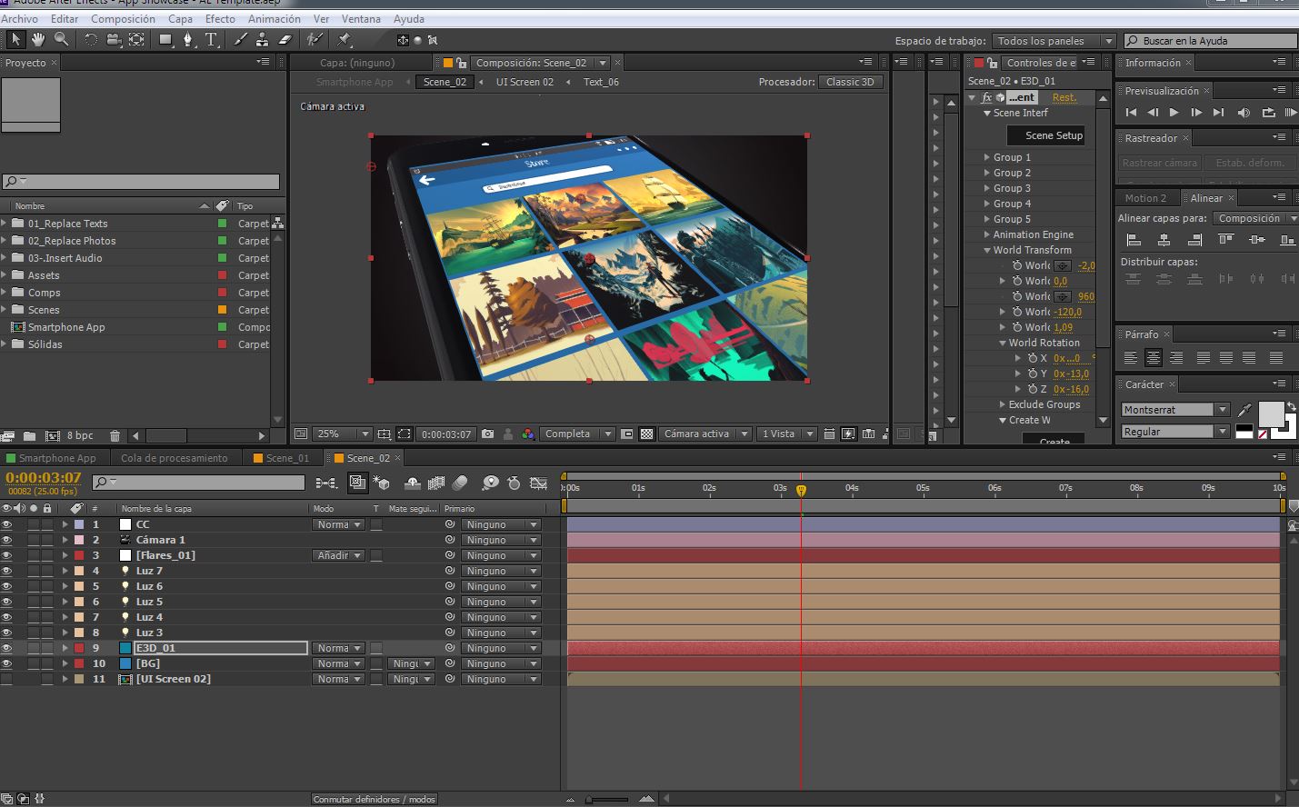The height and width of the screenshot is (807, 1299).
Task: Expand the E3D_01 layer properties
Action: click(x=65, y=648)
